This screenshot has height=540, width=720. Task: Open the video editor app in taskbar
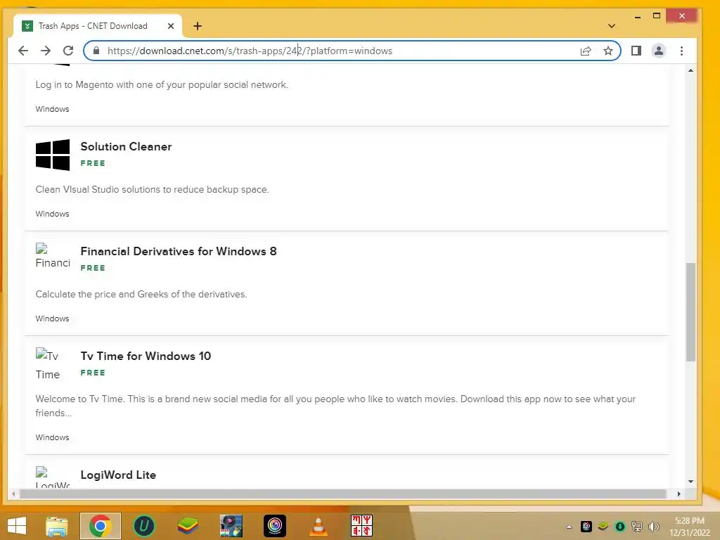[231, 526]
